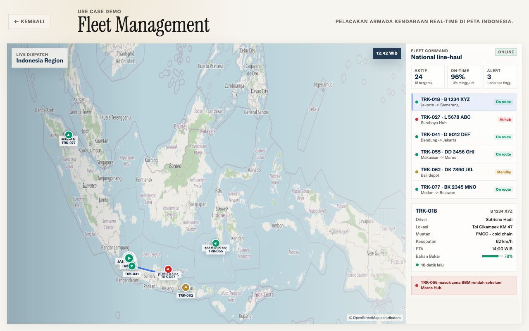
Task: Select the TRK-018 Jakarta map marker
Action: pos(129,258)
